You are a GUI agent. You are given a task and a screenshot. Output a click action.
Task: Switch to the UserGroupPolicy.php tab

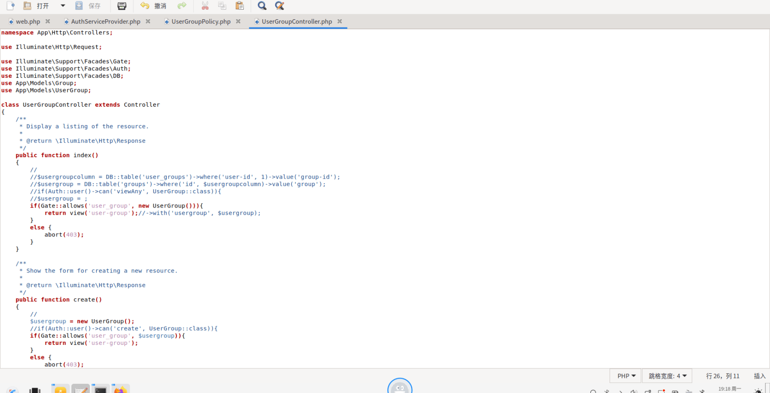click(x=201, y=22)
